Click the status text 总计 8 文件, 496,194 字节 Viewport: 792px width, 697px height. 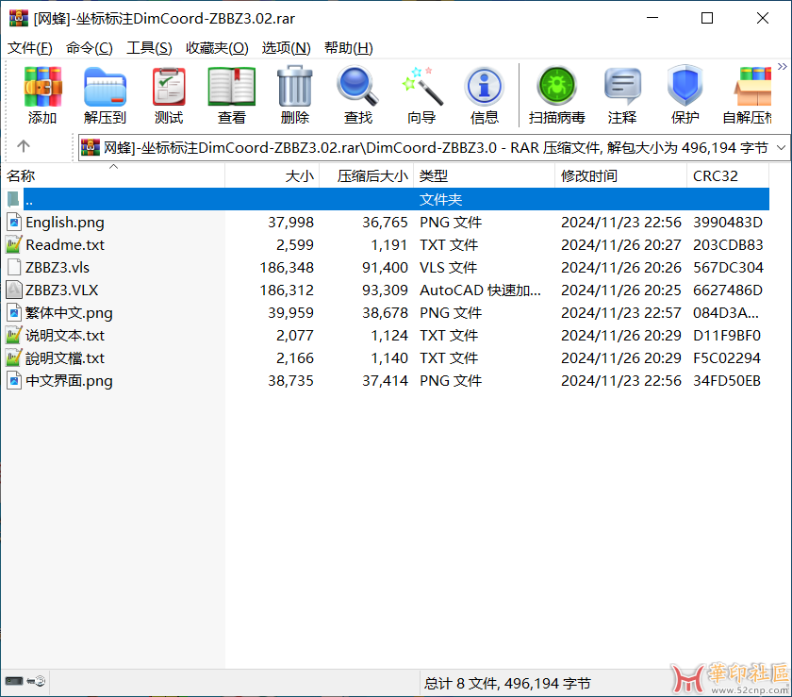click(x=507, y=684)
